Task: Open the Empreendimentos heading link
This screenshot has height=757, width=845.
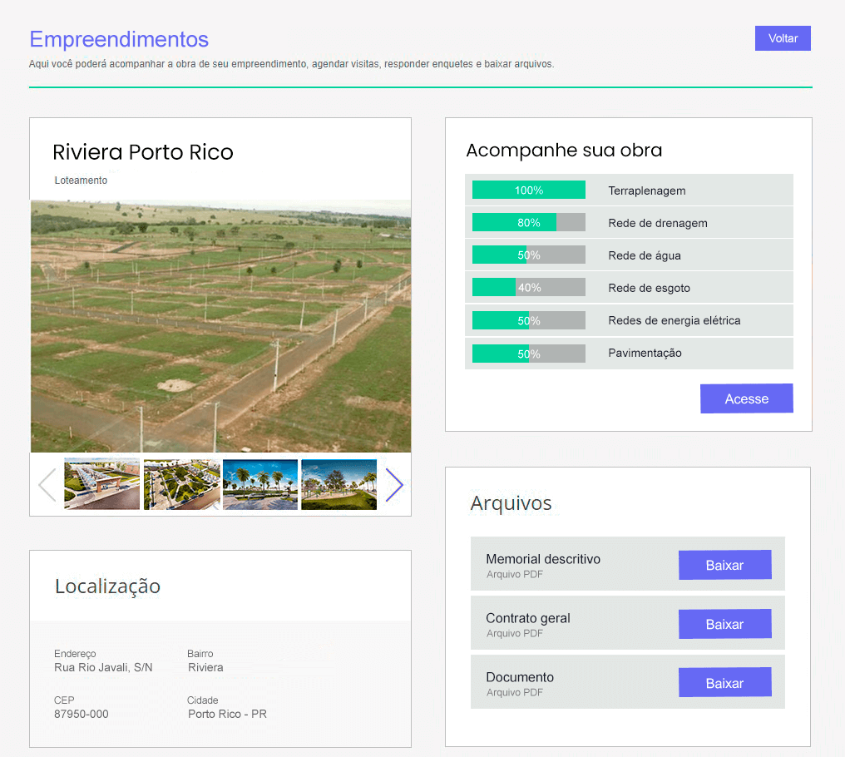Action: click(119, 39)
